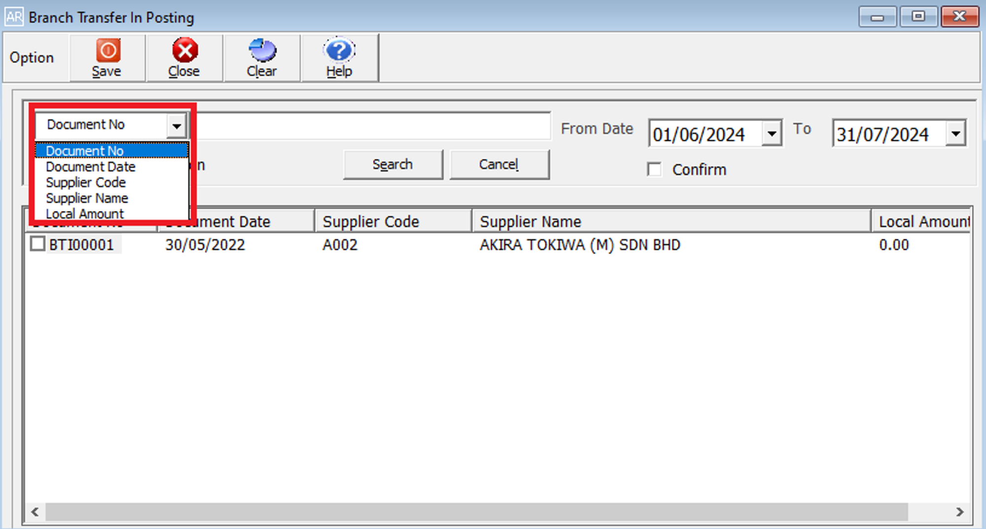The image size is (986, 529).
Task: Click the Save toolbar icon
Action: (x=107, y=58)
